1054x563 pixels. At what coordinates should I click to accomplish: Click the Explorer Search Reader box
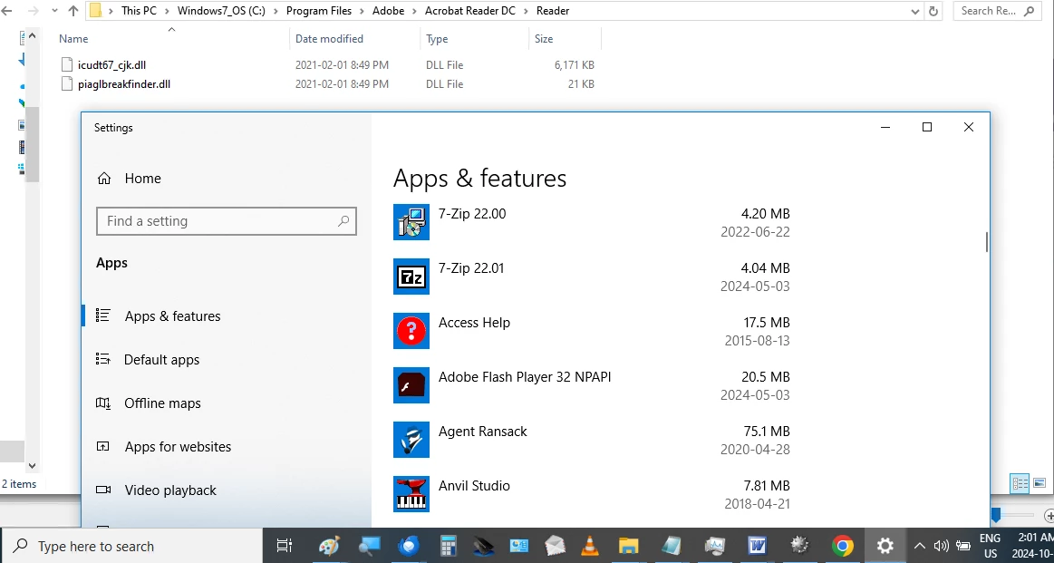pos(996,11)
